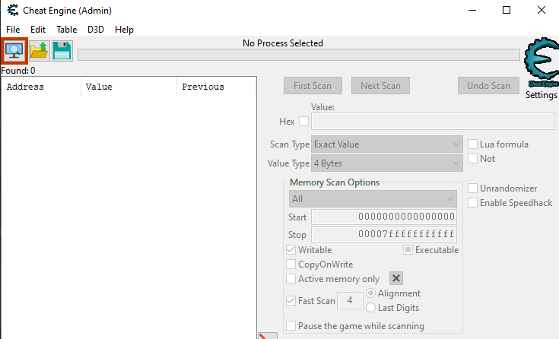559x339 pixels.
Task: Toggle the Executable checkbox
Action: point(408,250)
